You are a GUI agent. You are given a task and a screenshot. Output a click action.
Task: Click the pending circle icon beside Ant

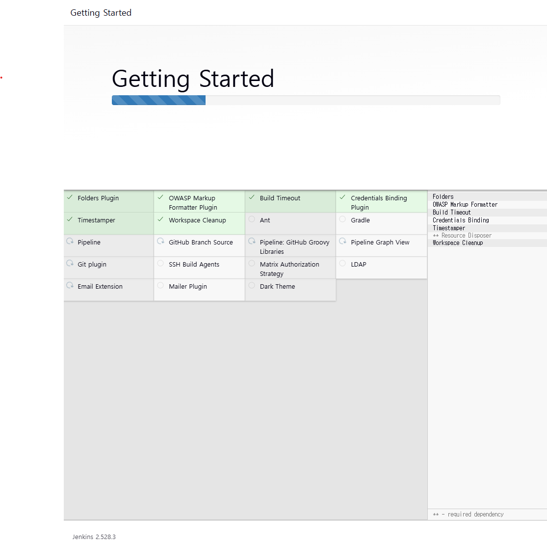coord(252,219)
